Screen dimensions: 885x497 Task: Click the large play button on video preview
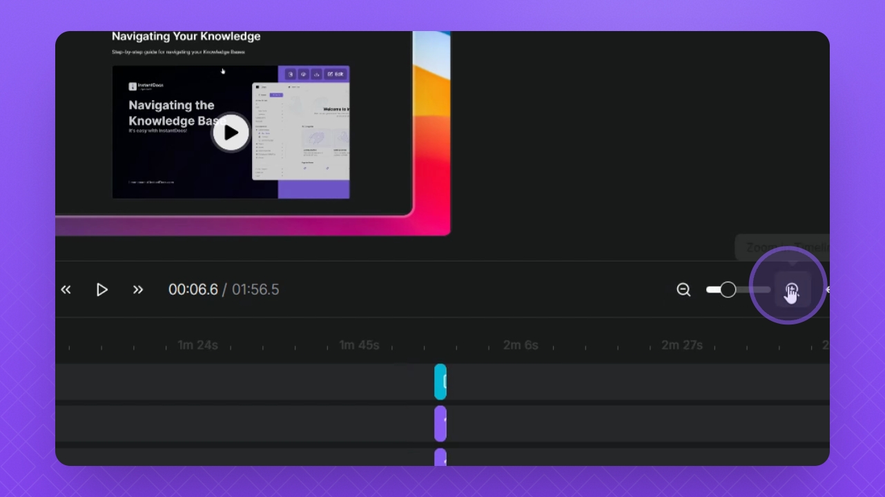pyautogui.click(x=231, y=133)
